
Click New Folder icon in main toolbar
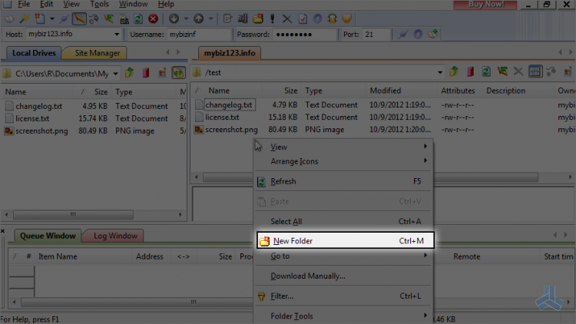pos(258,18)
